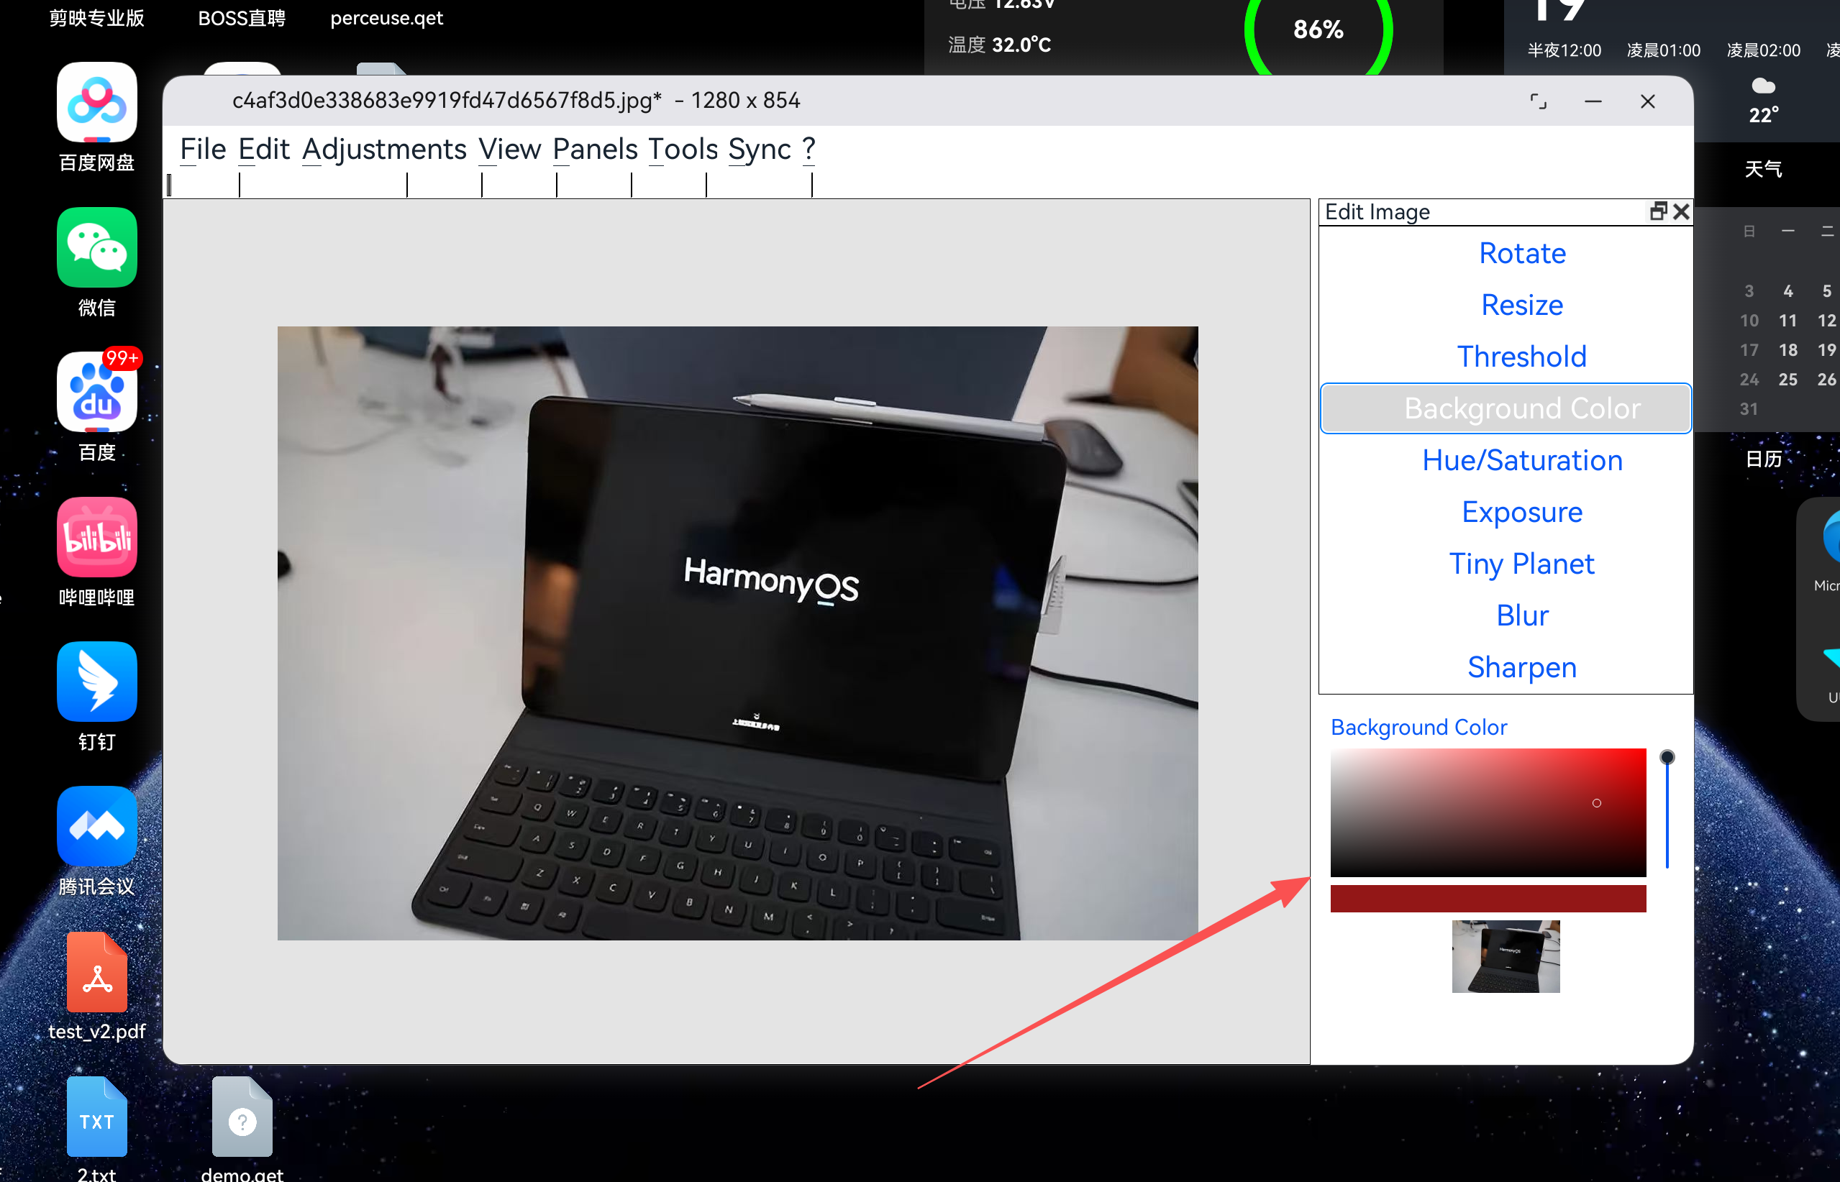Click the 天气 widget label

(x=1763, y=169)
